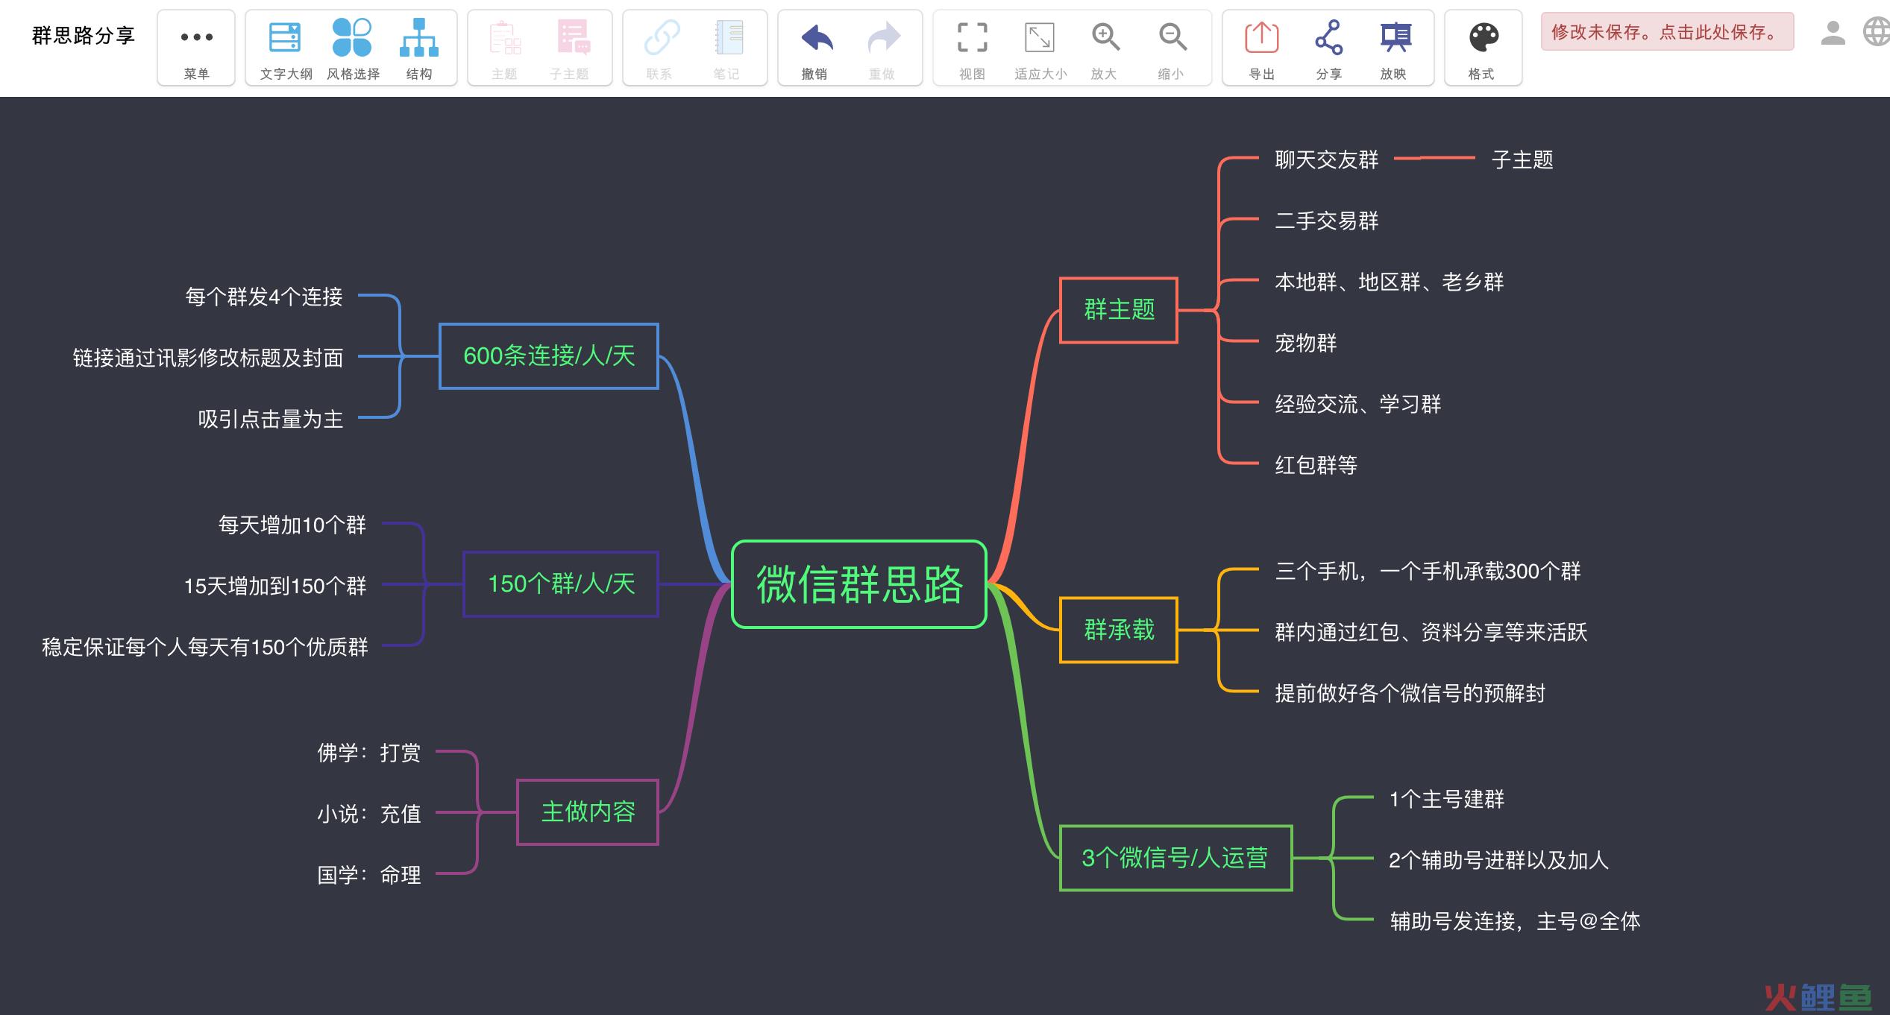1890x1015 pixels.
Task: Click the globe language icon
Action: [x=1877, y=32]
